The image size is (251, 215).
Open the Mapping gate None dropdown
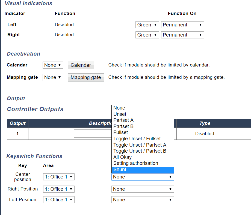click(x=53, y=77)
